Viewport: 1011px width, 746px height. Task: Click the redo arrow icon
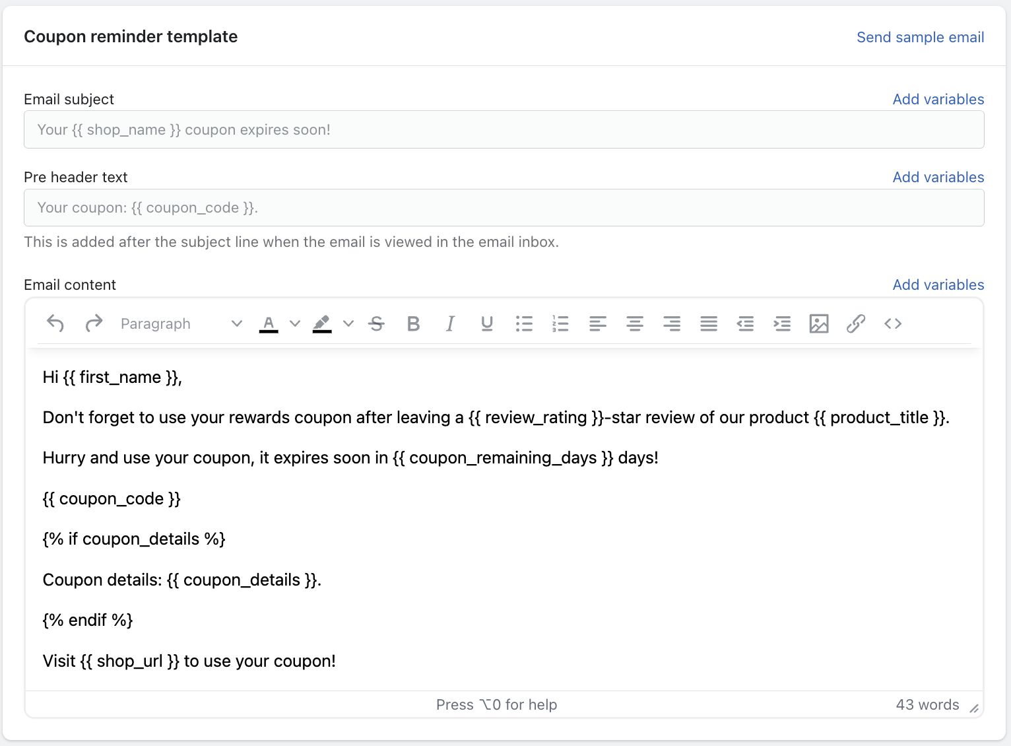94,323
